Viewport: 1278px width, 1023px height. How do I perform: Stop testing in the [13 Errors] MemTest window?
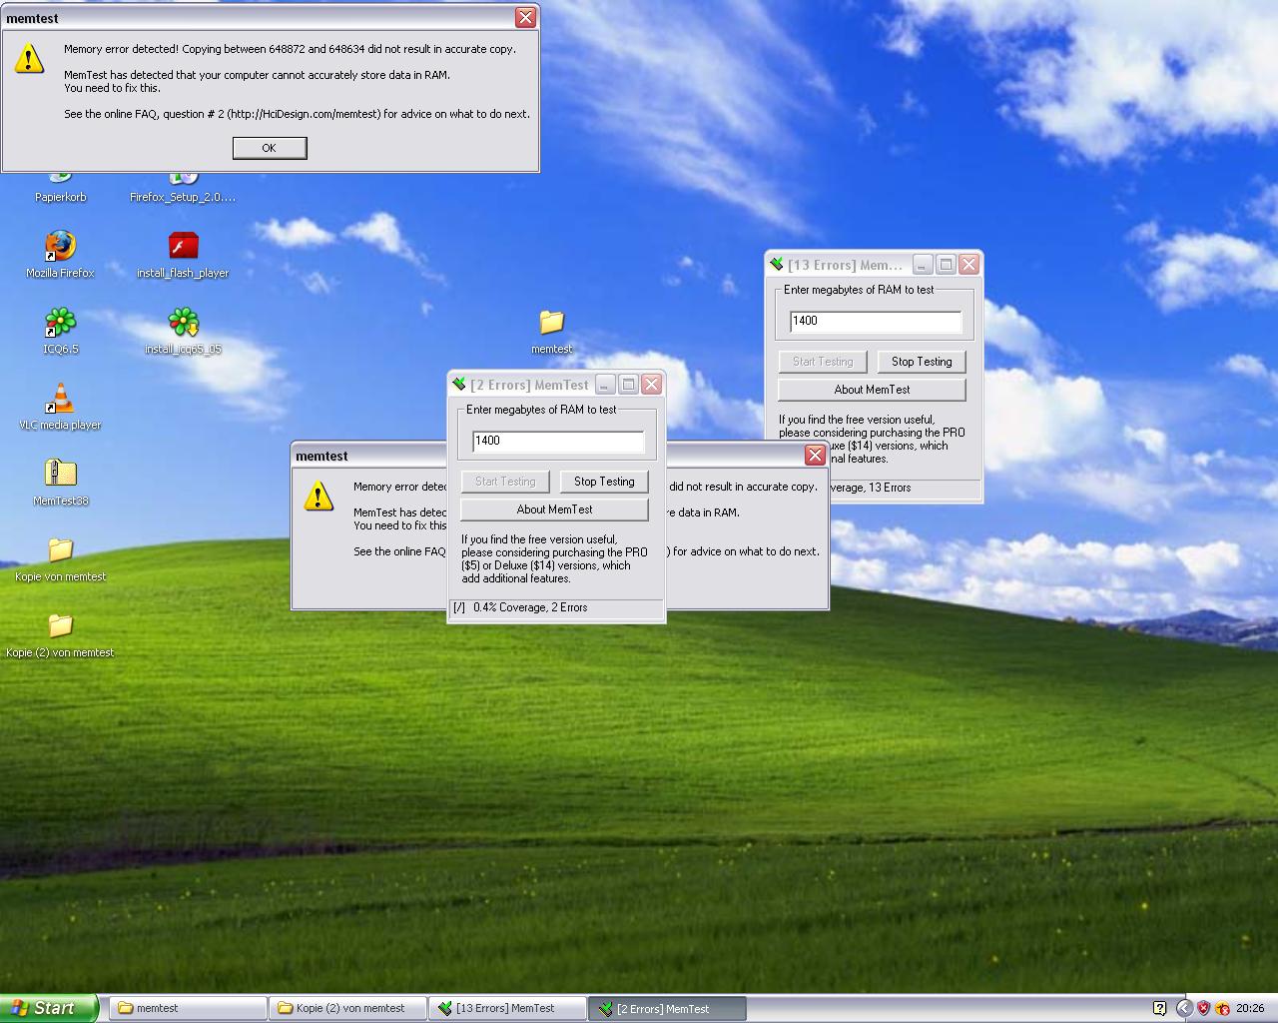pos(922,362)
